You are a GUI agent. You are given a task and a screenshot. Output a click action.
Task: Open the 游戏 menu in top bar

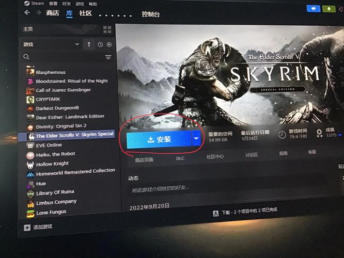click(80, 4)
